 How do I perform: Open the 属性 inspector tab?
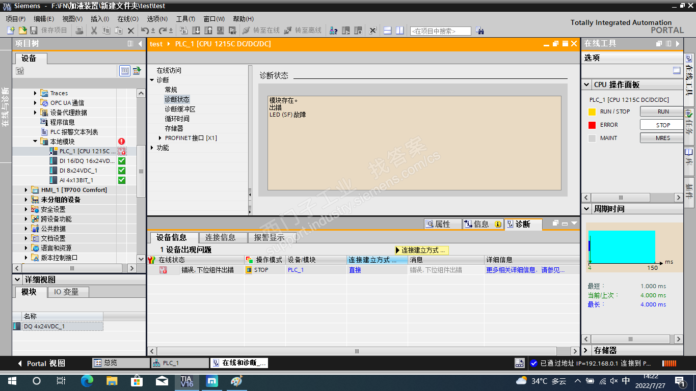[x=442, y=224]
